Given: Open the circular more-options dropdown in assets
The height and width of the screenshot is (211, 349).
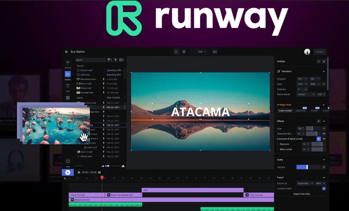Looking at the screenshot, I should point(121,60).
